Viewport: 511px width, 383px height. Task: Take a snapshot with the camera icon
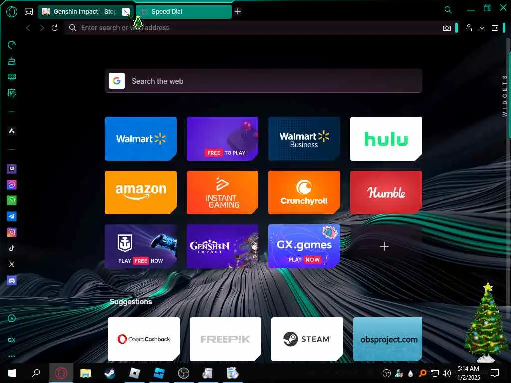447,28
